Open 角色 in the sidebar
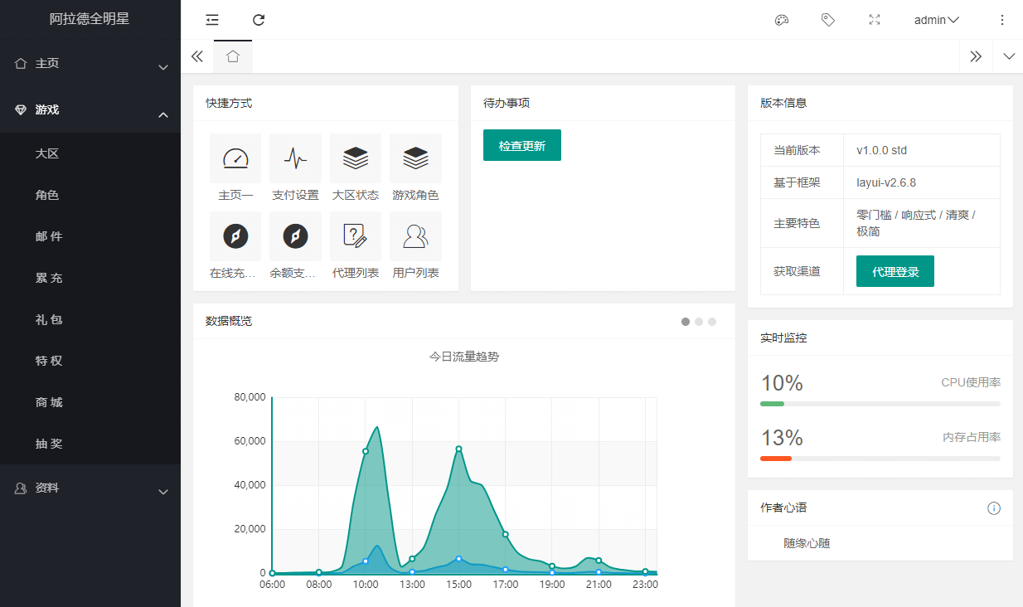 tap(90, 195)
